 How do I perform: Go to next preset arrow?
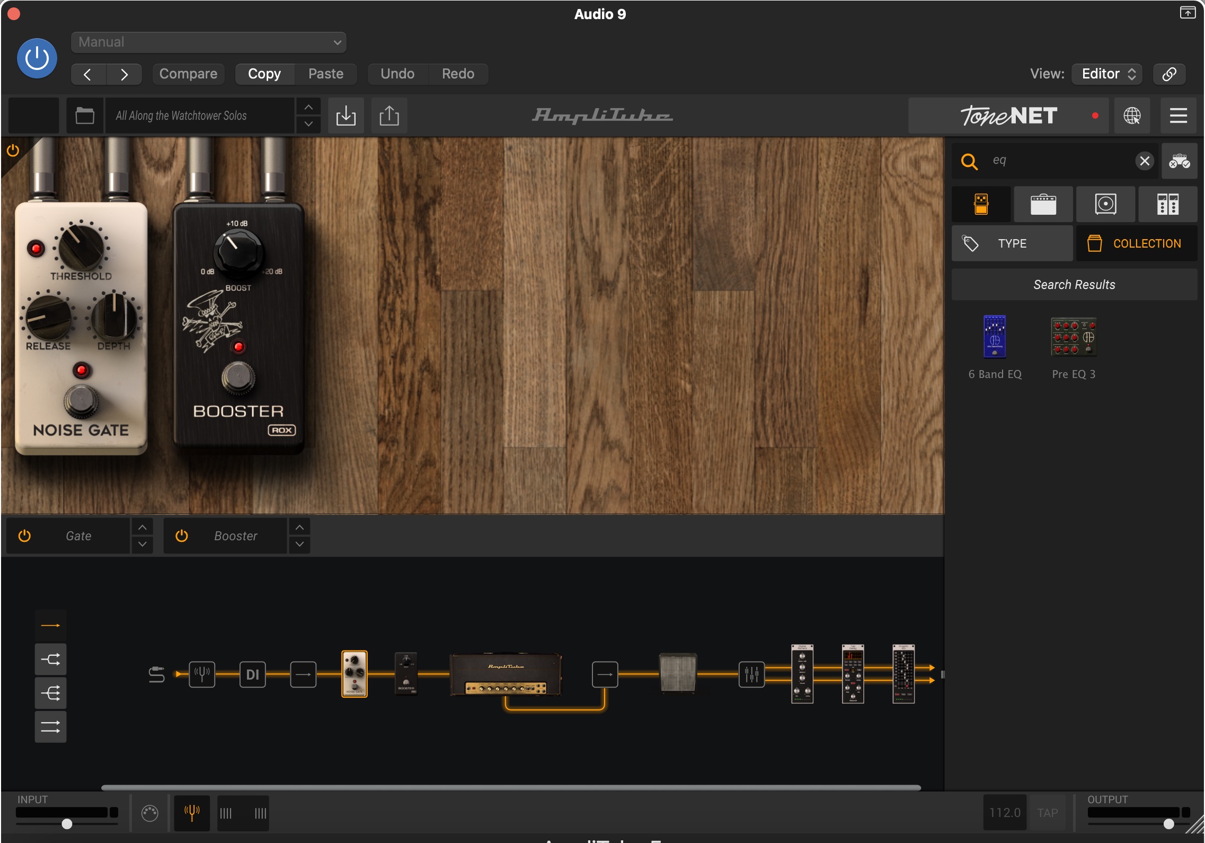(124, 74)
